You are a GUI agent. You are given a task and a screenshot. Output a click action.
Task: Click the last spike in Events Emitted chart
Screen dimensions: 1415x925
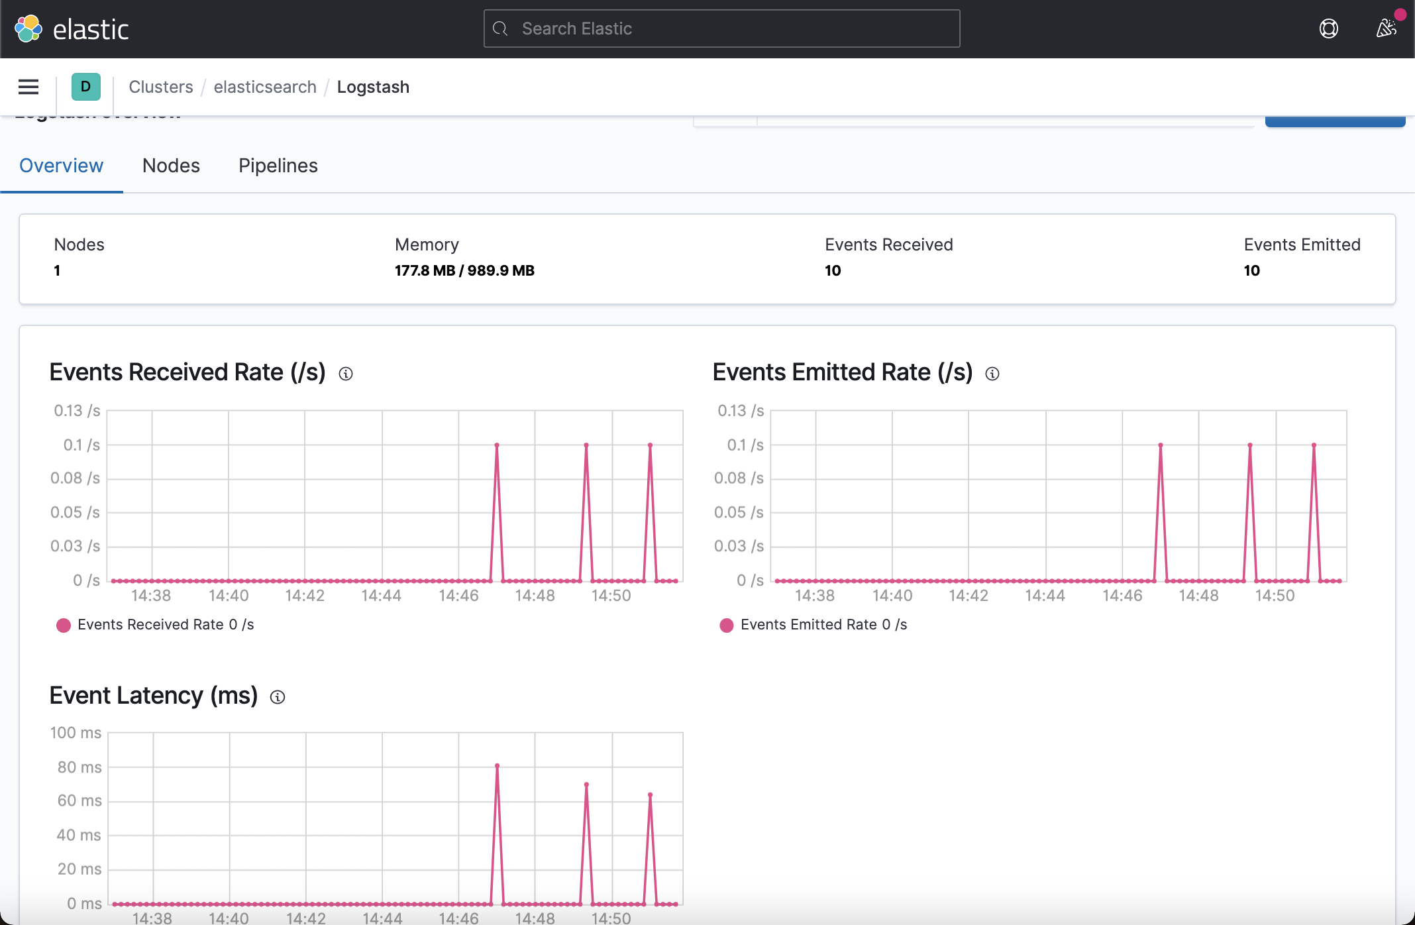1314,445
